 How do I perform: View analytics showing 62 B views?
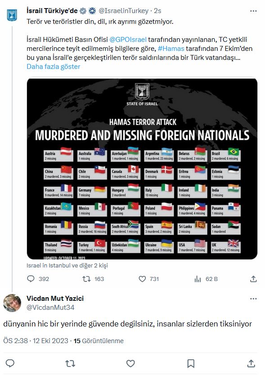(x=206, y=279)
